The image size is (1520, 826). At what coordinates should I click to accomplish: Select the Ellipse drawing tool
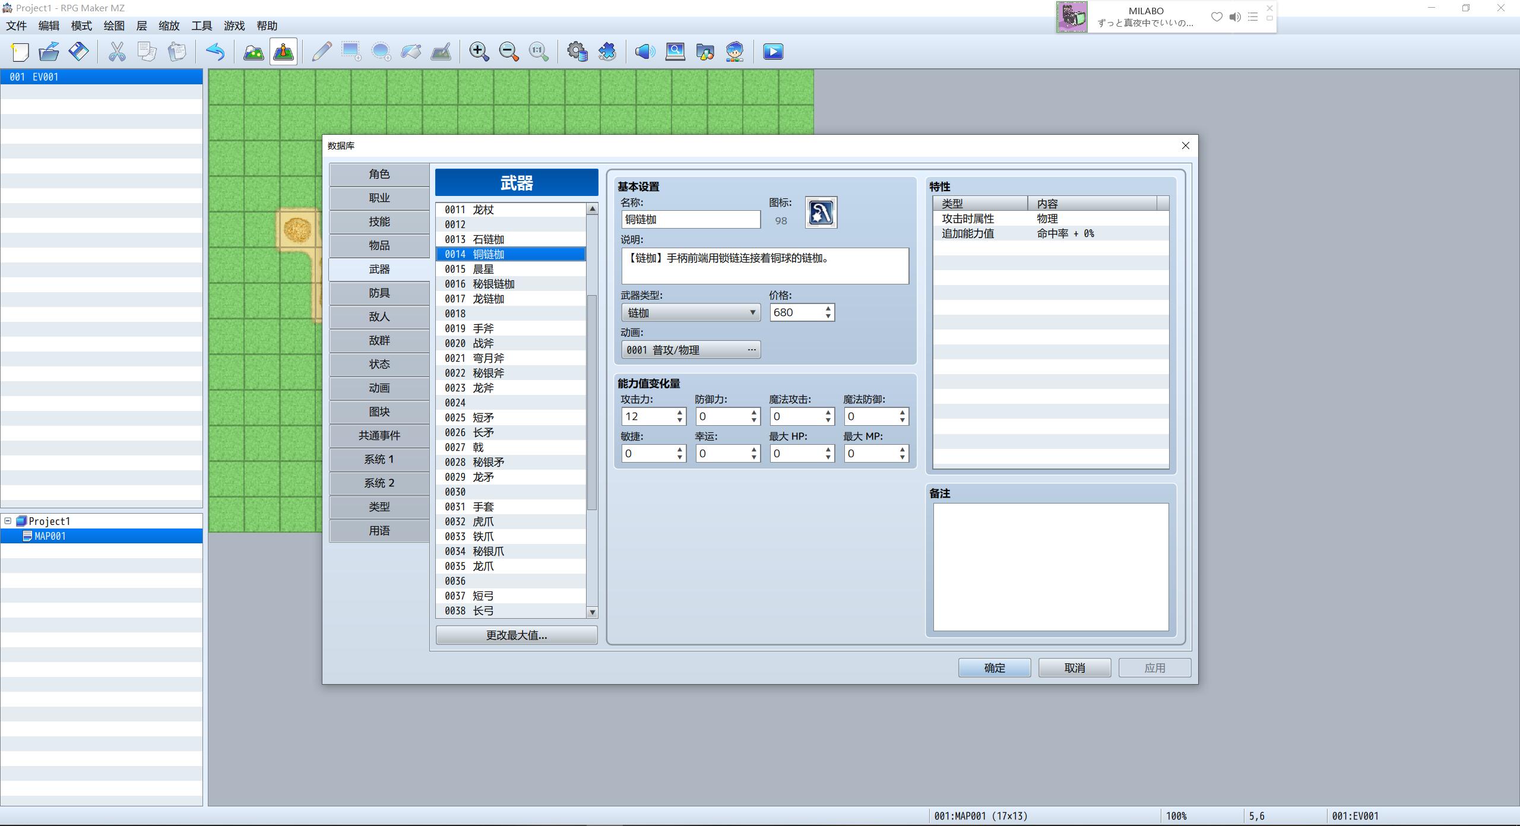[x=381, y=52]
